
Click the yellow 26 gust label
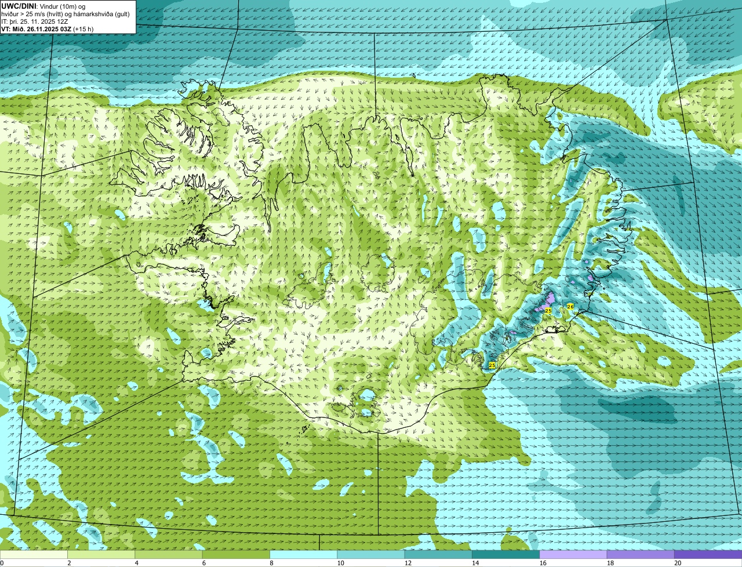pyautogui.click(x=570, y=306)
